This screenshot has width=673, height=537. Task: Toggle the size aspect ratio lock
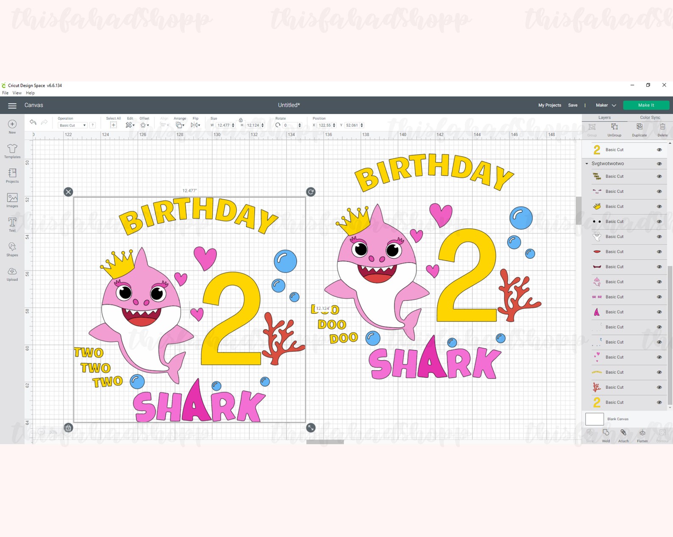pyautogui.click(x=241, y=120)
